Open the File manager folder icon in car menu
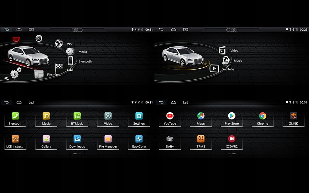309x193 pixels. [x=39, y=74]
